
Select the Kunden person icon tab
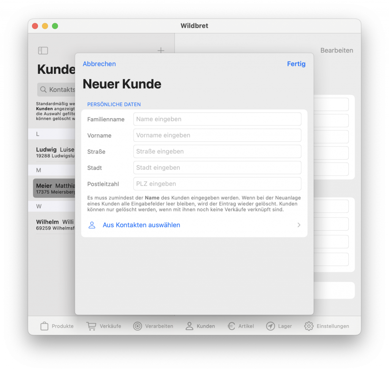[189, 326]
